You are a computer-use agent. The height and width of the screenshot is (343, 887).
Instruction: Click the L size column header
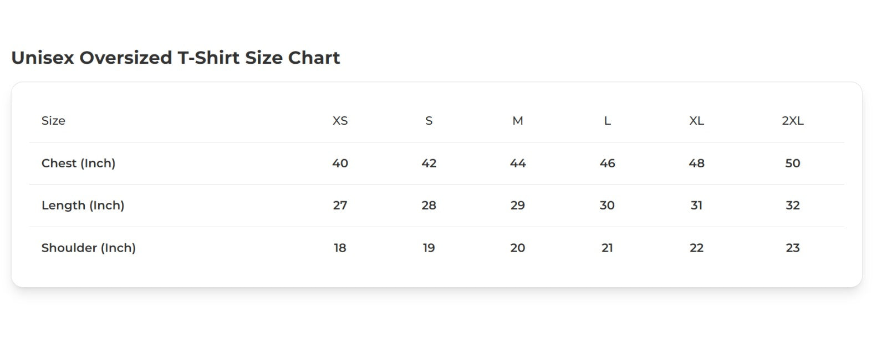tap(607, 121)
